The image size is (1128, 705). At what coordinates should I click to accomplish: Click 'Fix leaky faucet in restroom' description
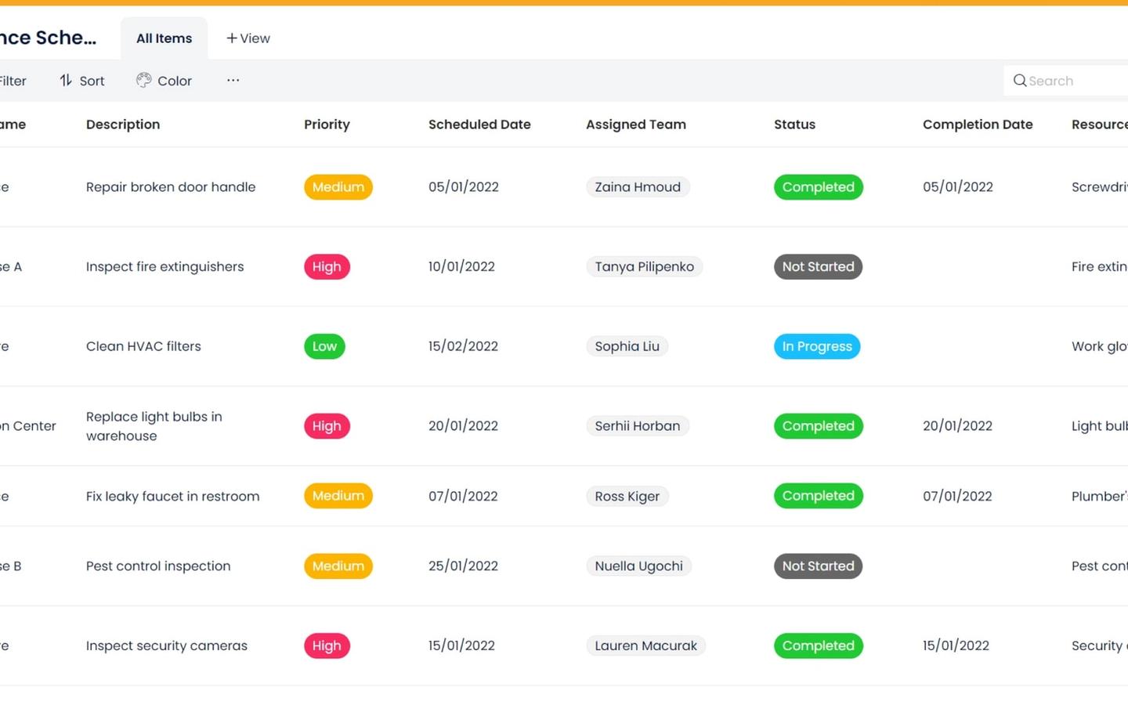point(172,496)
